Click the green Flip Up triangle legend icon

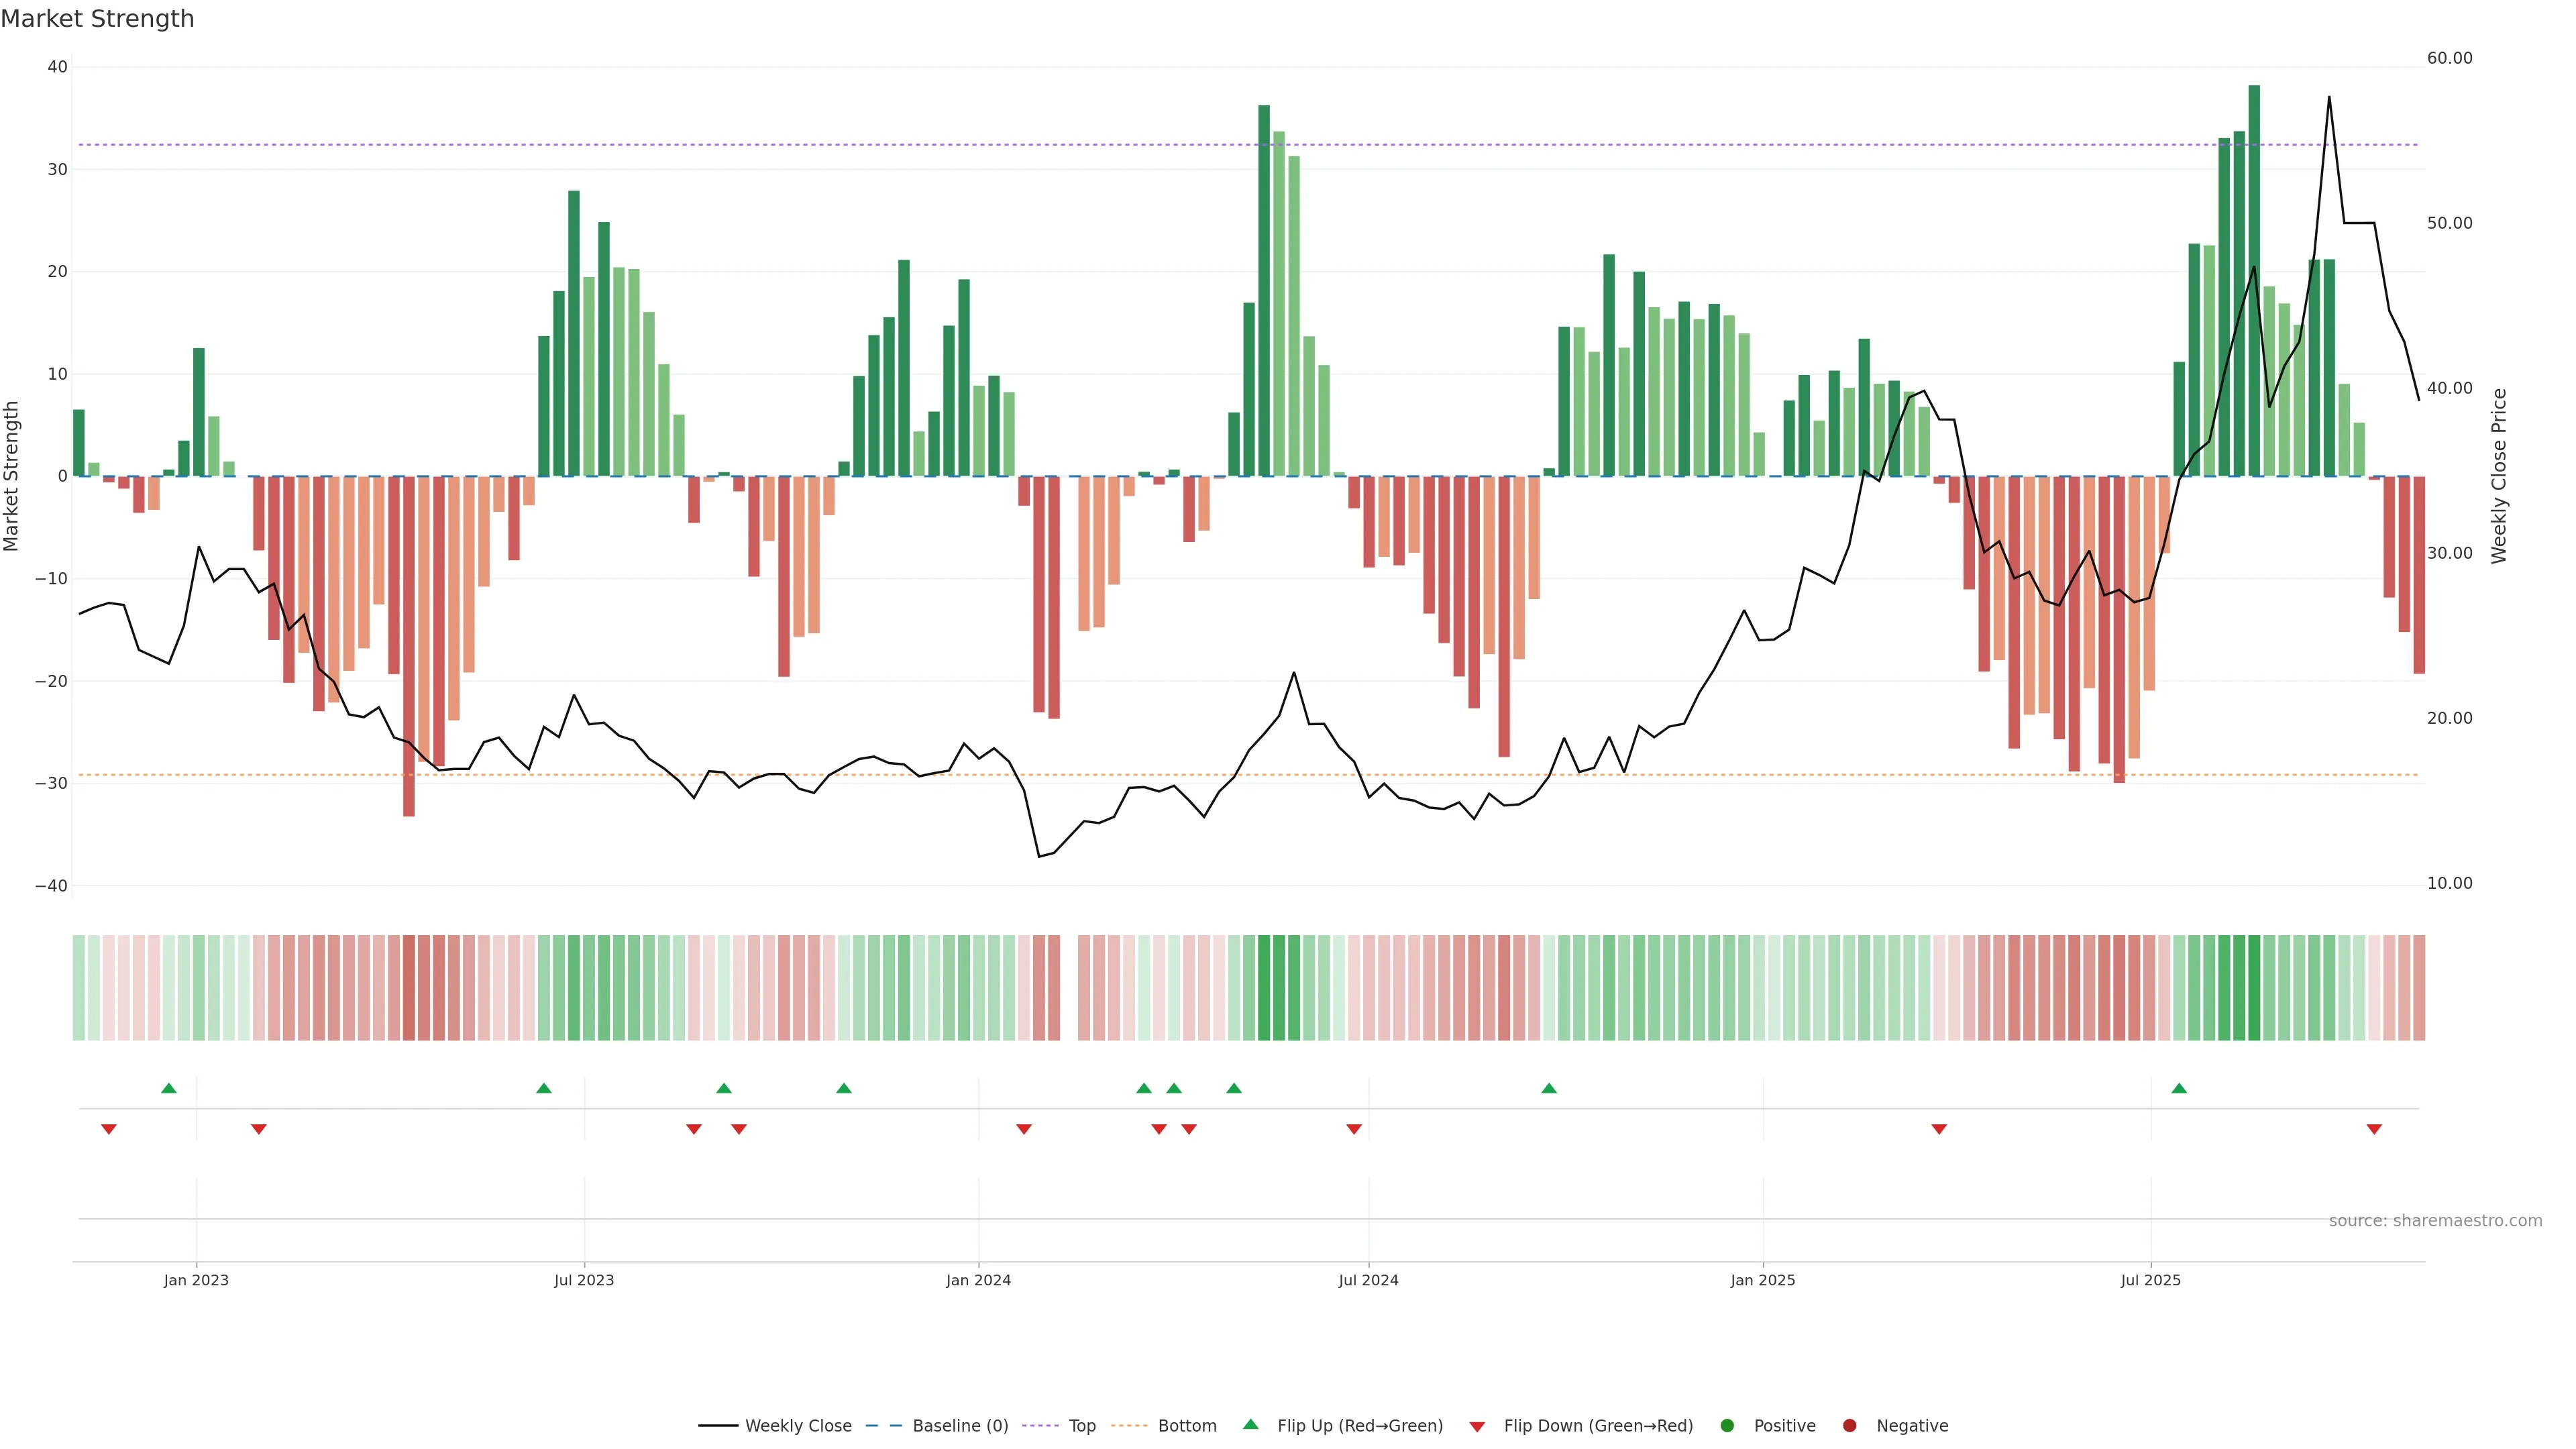pyautogui.click(x=1250, y=1424)
